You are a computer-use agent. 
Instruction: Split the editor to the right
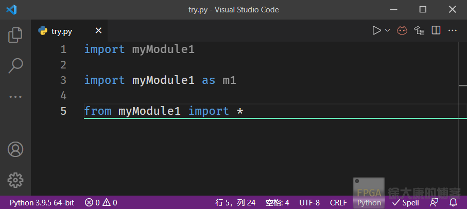tap(436, 31)
